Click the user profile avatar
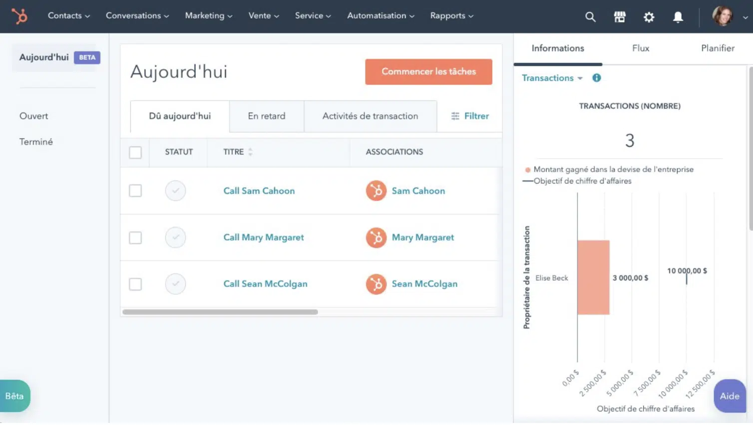 coord(722,16)
